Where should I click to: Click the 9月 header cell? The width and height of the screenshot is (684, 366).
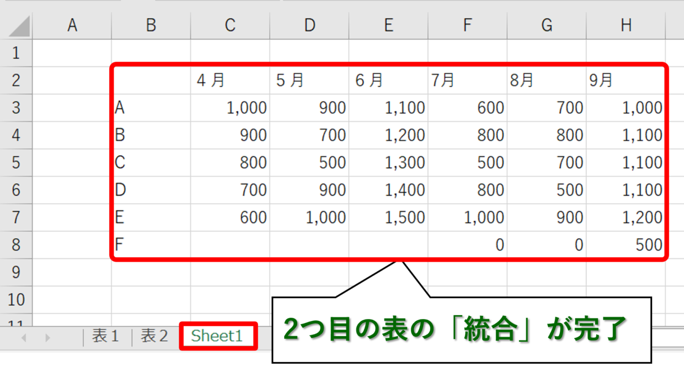[626, 81]
